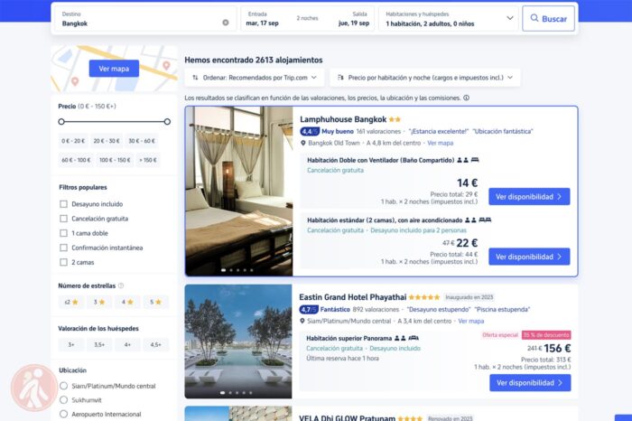This screenshot has width=632, height=421.
Task: Click the 892 valoraciones text
Action: (x=376, y=310)
